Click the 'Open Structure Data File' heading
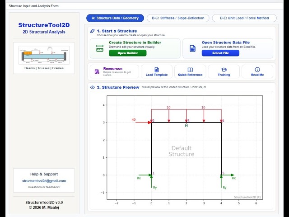Image resolution: width=289 pixels, height=217 pixels. coord(226,42)
